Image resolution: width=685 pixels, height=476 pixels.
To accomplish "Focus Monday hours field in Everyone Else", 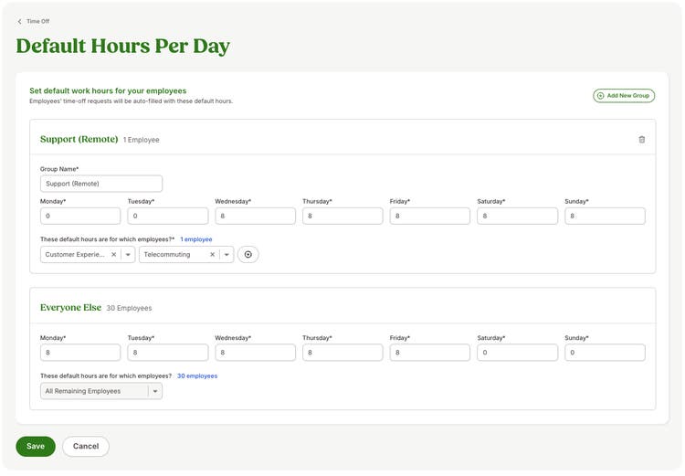I will tap(80, 353).
